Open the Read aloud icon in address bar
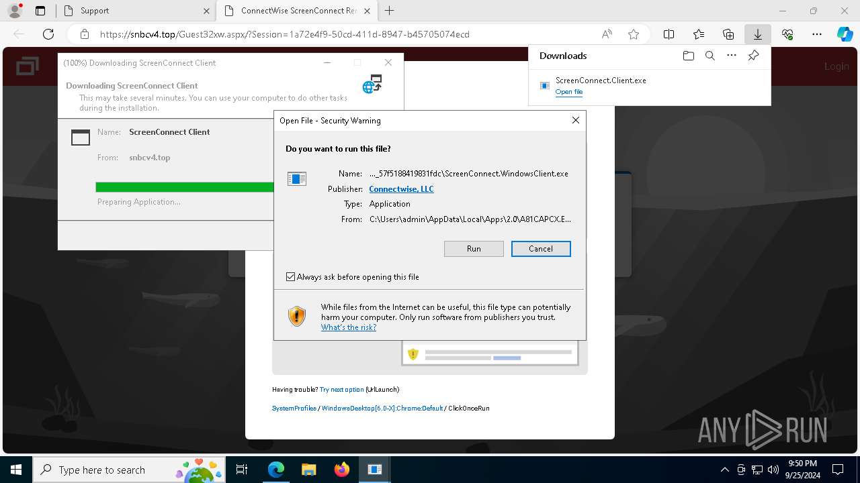 point(607,34)
